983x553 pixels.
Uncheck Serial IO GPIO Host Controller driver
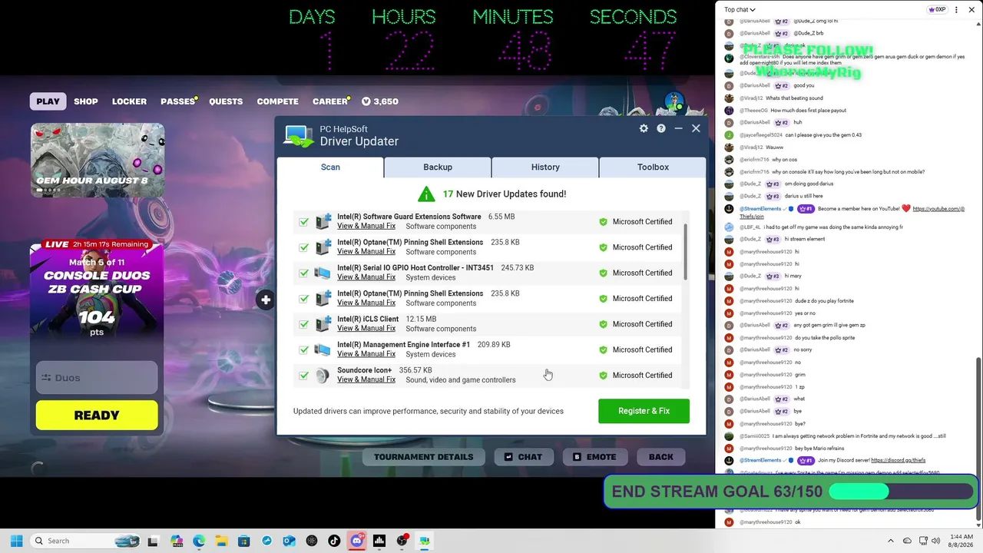coord(304,273)
